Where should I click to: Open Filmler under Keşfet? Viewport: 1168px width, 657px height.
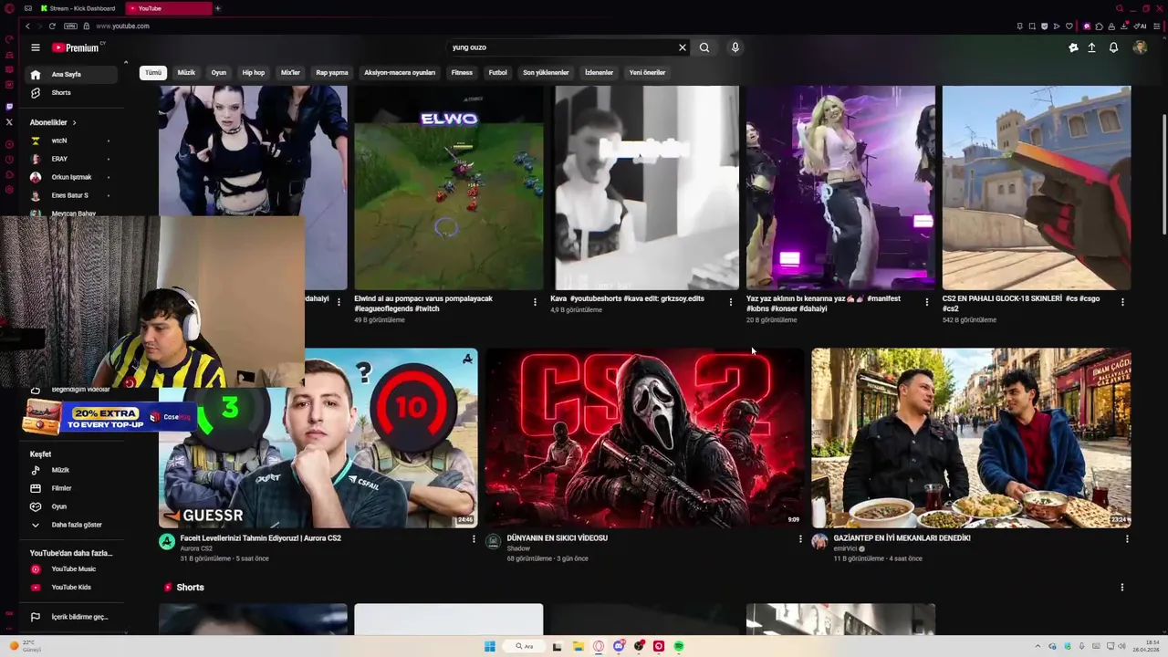coord(73,488)
